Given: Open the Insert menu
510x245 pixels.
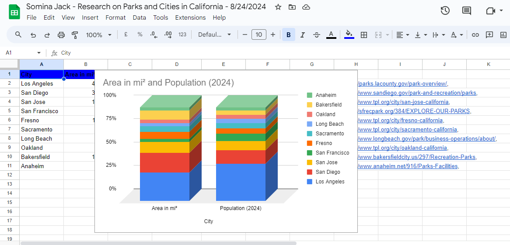Looking at the screenshot, I should click(90, 17).
